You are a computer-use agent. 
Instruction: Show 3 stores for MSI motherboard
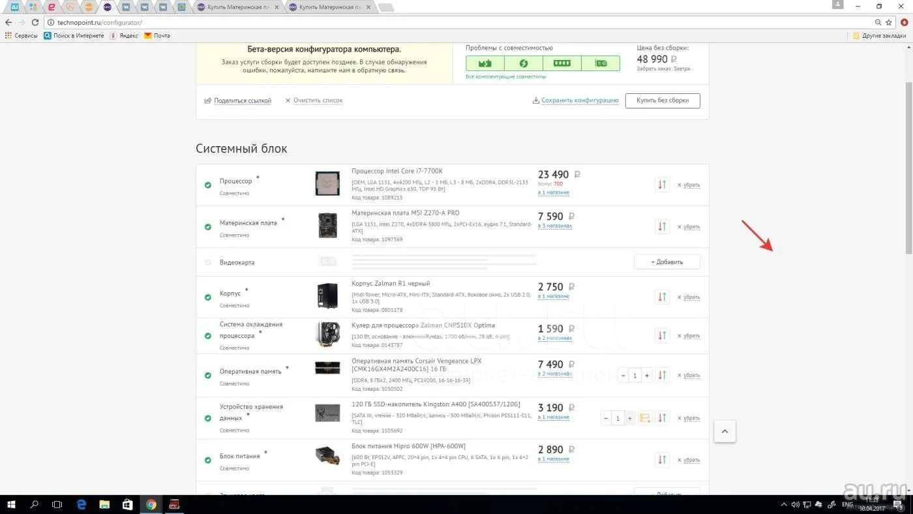(x=555, y=226)
